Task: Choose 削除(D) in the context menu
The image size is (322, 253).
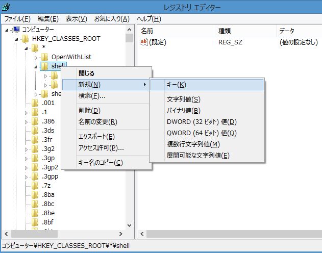Action: [89, 111]
